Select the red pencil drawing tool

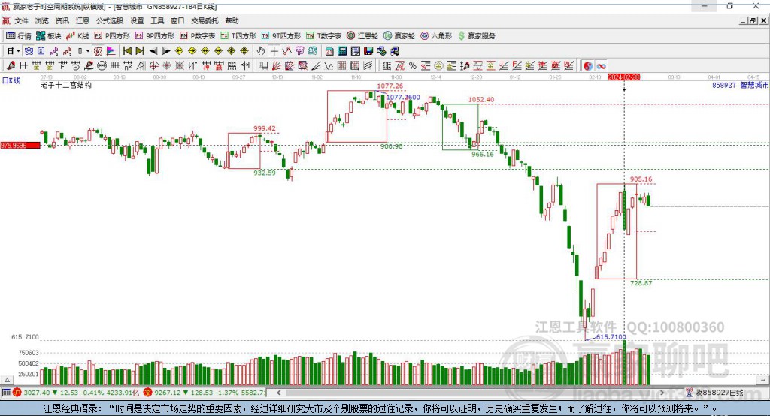pos(11,66)
